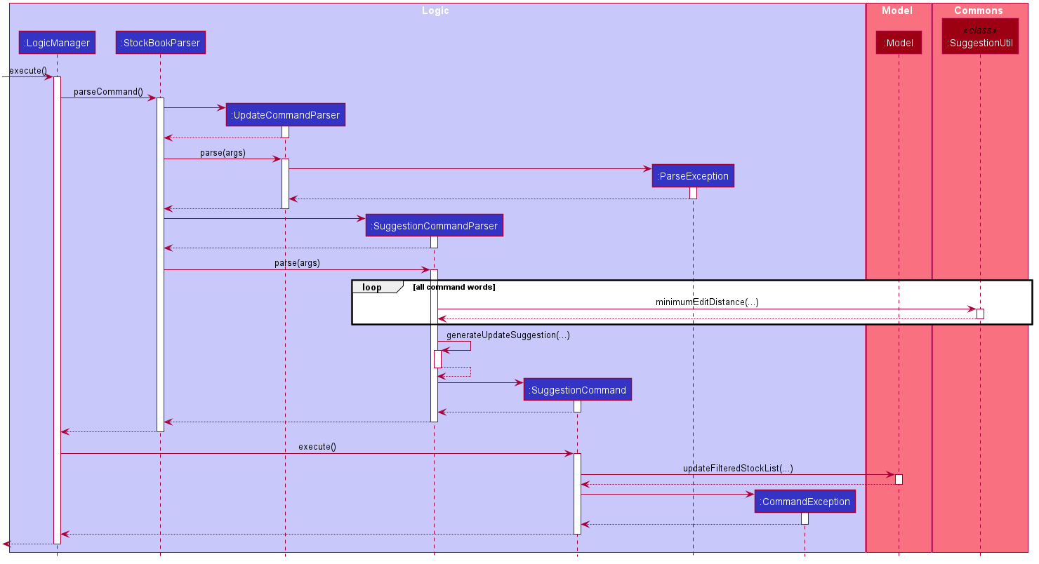Click the execute() label sent to SuggestionCommand

pyautogui.click(x=317, y=447)
